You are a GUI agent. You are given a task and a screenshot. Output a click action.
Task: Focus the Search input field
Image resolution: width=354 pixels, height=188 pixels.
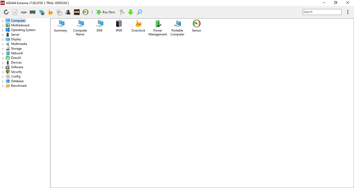tap(322, 12)
